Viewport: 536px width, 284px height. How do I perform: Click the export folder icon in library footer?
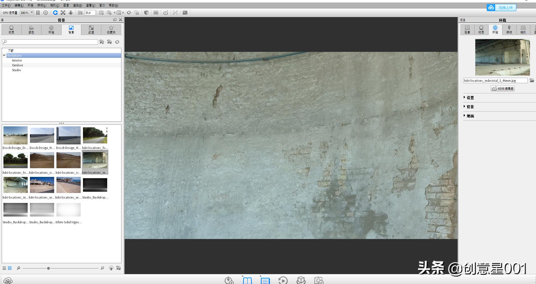[119, 268]
